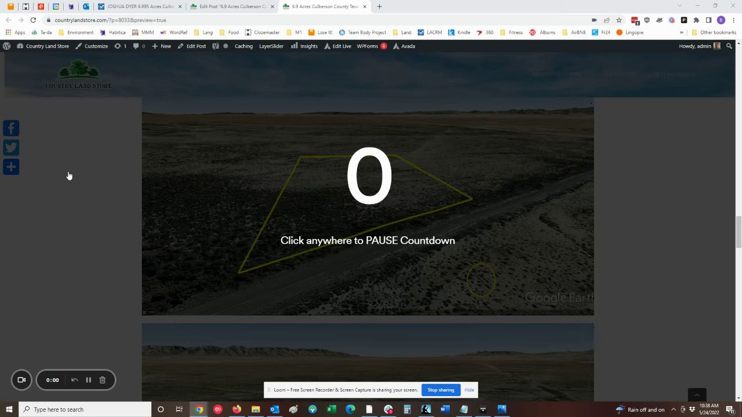Open the updates icon showing 1
Image resolution: width=742 pixels, height=417 pixels.
click(x=120, y=46)
